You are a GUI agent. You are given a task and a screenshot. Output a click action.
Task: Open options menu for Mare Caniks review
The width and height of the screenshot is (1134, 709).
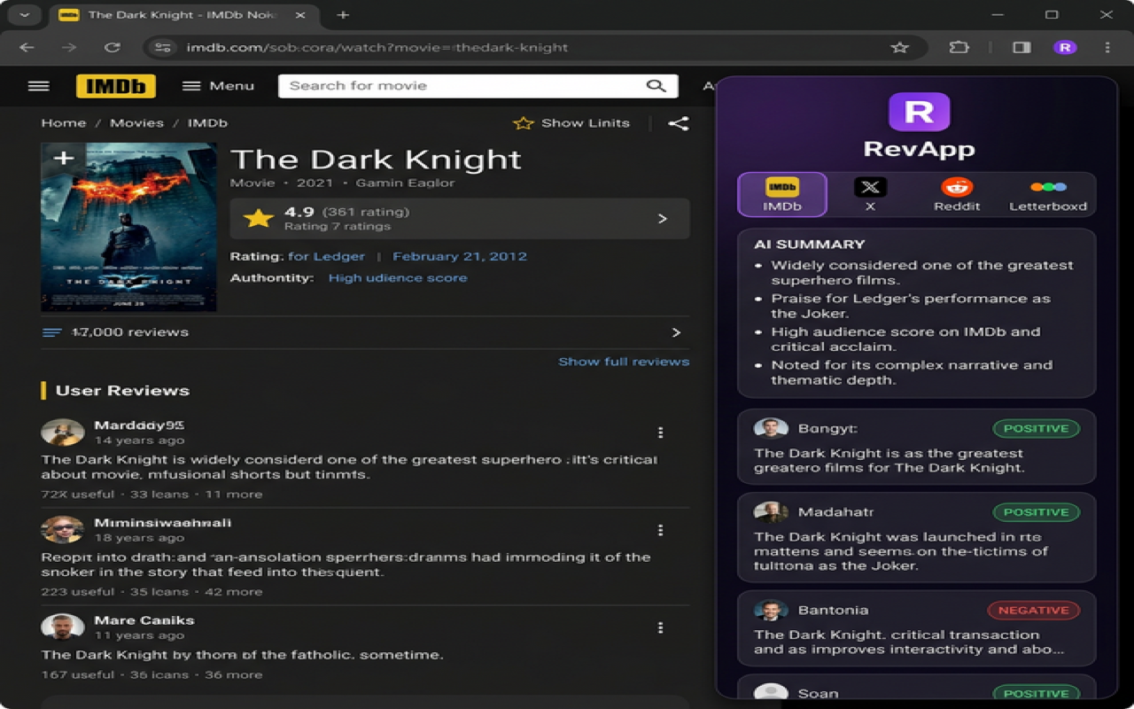click(660, 627)
